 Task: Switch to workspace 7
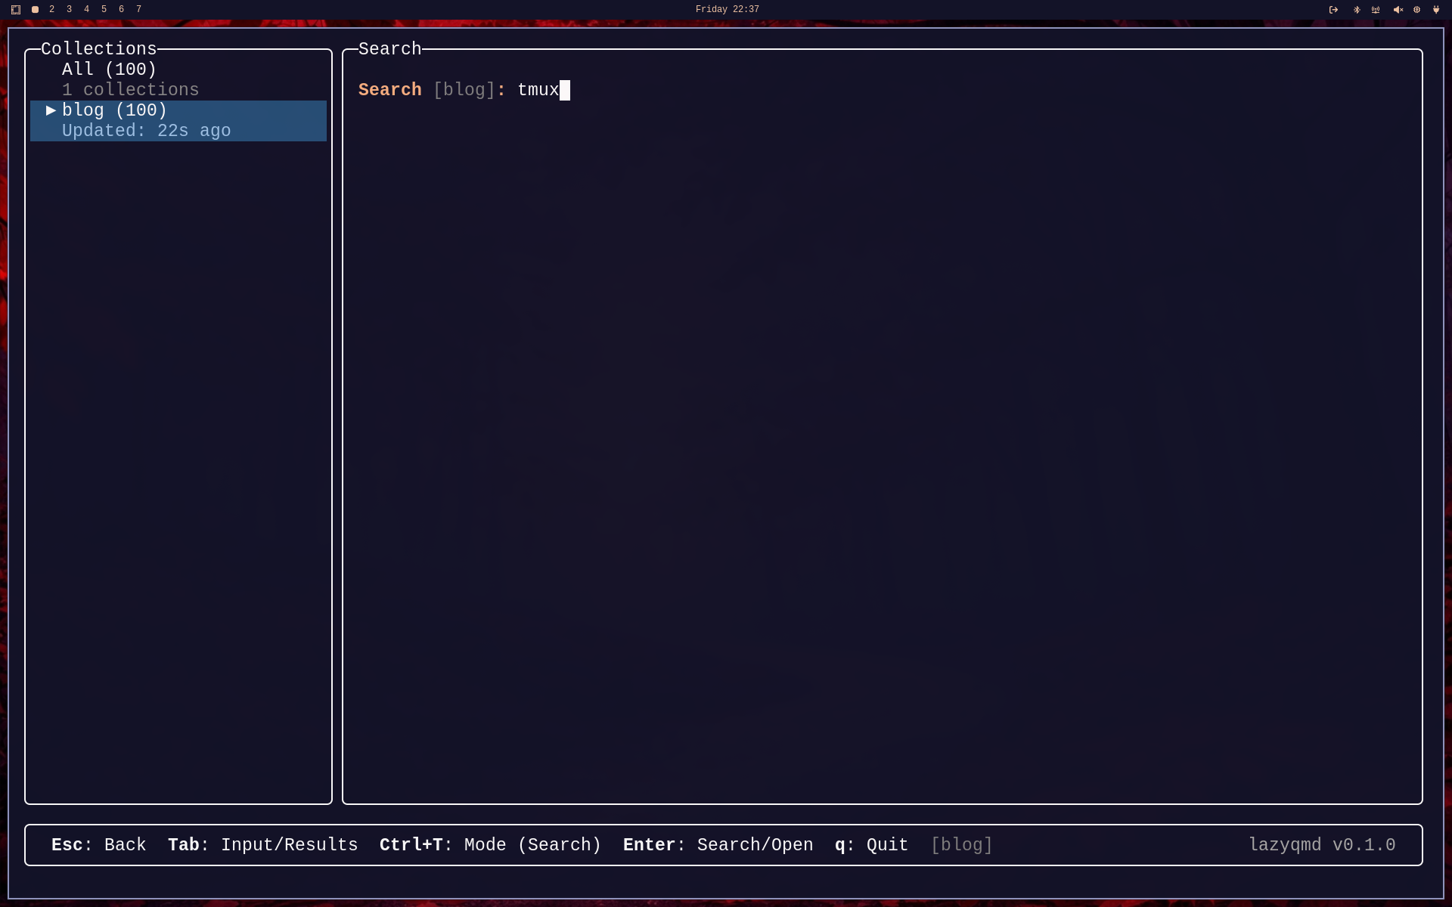pos(138,10)
